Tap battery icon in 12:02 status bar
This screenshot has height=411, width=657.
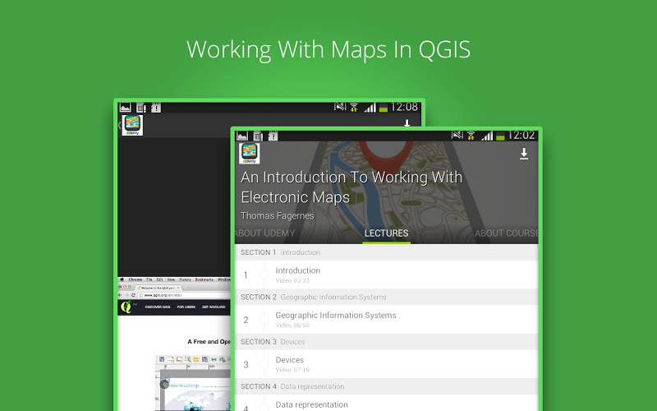[x=500, y=136]
